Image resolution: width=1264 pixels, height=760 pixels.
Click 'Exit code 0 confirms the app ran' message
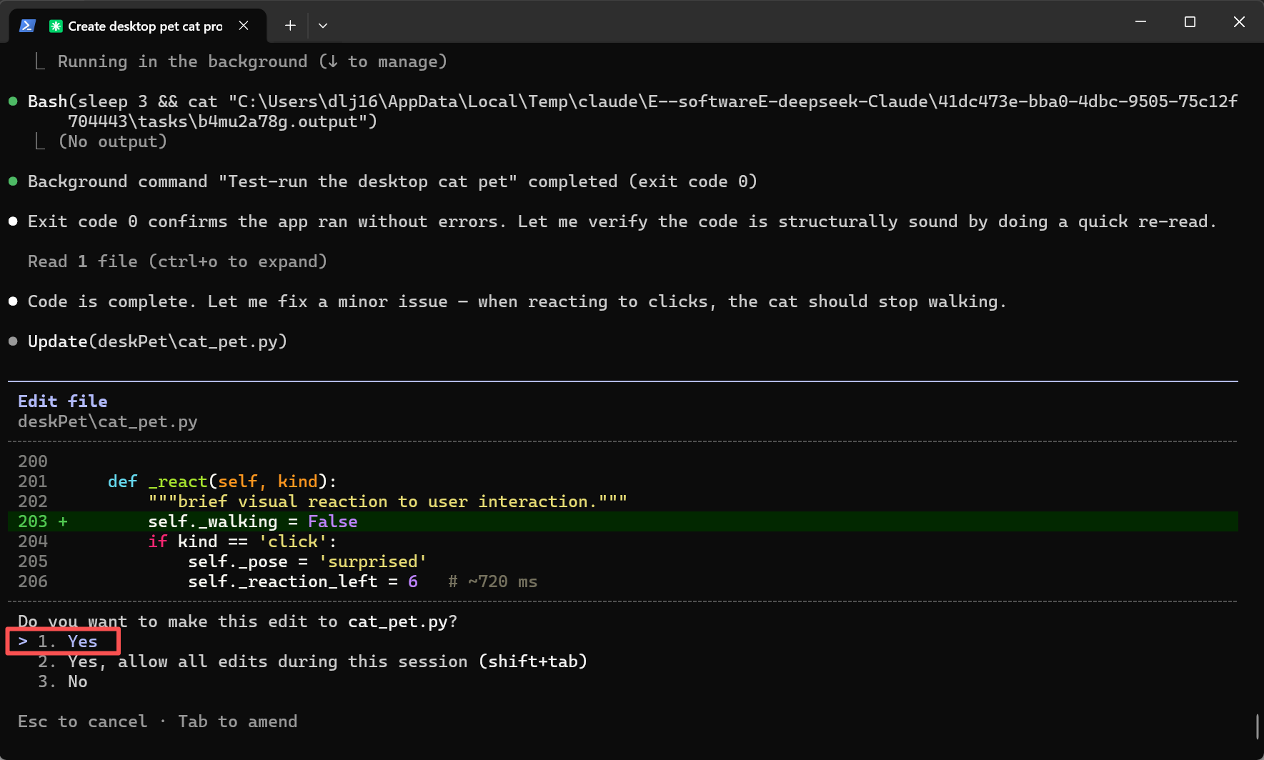coord(622,221)
